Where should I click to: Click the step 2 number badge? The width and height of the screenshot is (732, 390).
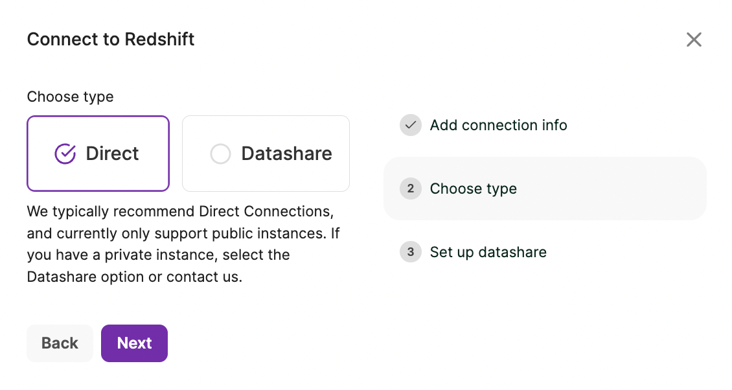(410, 189)
